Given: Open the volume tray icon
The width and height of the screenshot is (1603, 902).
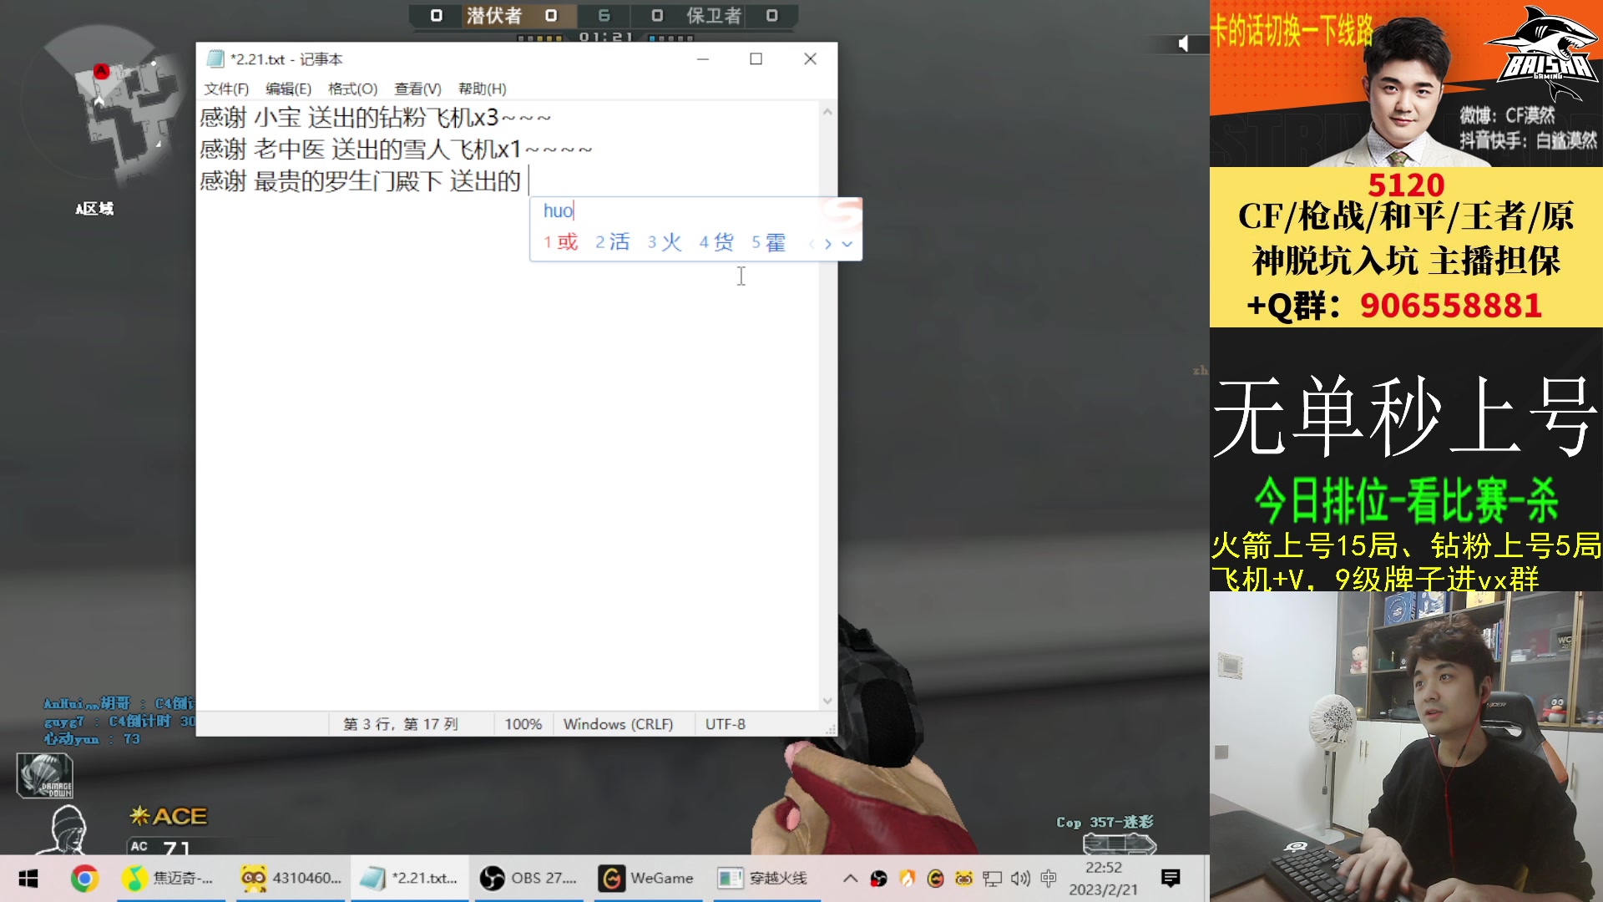Looking at the screenshot, I should coord(1020,879).
